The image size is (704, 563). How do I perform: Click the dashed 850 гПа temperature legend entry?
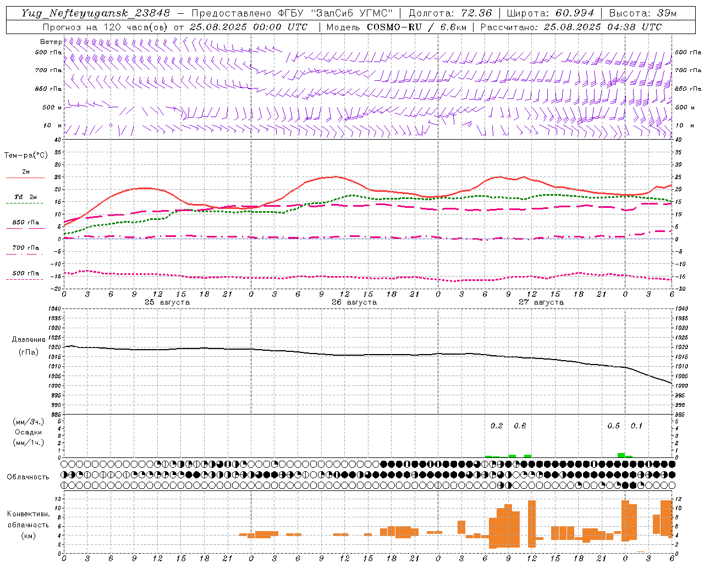coord(25,223)
